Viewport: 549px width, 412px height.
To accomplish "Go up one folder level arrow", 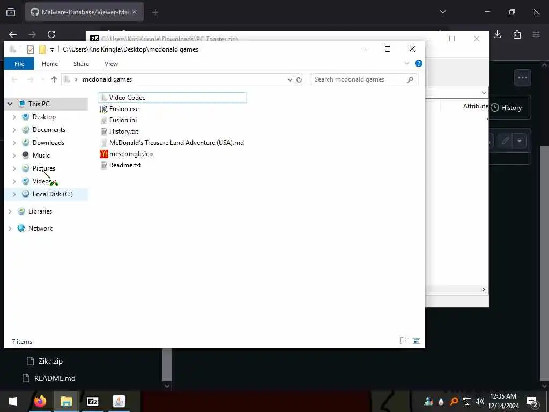I will click(x=54, y=79).
